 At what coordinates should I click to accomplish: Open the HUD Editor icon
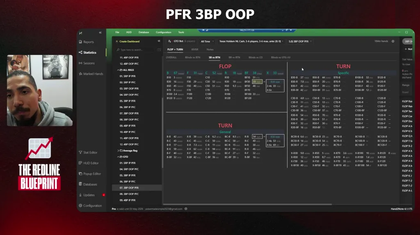coord(80,163)
